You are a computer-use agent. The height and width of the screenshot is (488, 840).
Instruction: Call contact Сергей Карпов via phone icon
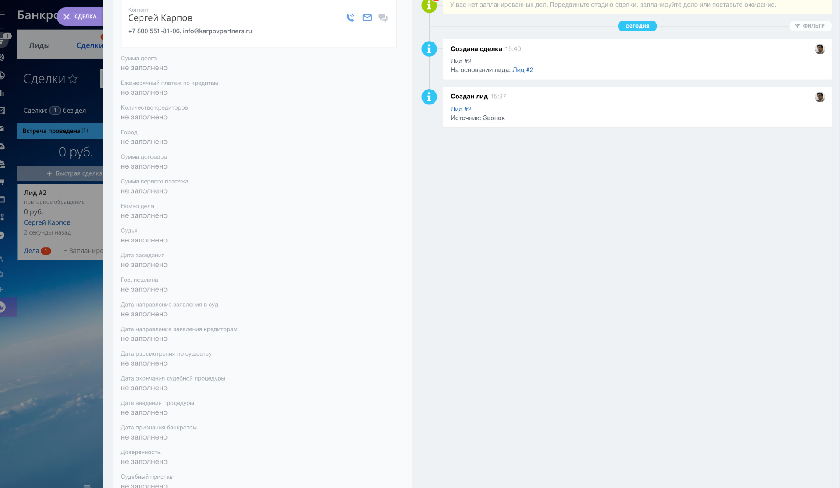click(350, 18)
